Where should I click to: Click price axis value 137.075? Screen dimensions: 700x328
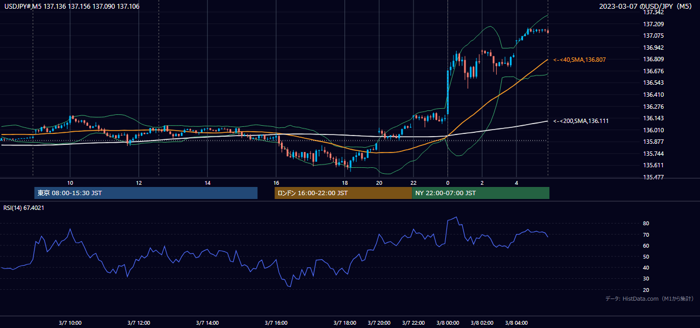pos(654,36)
